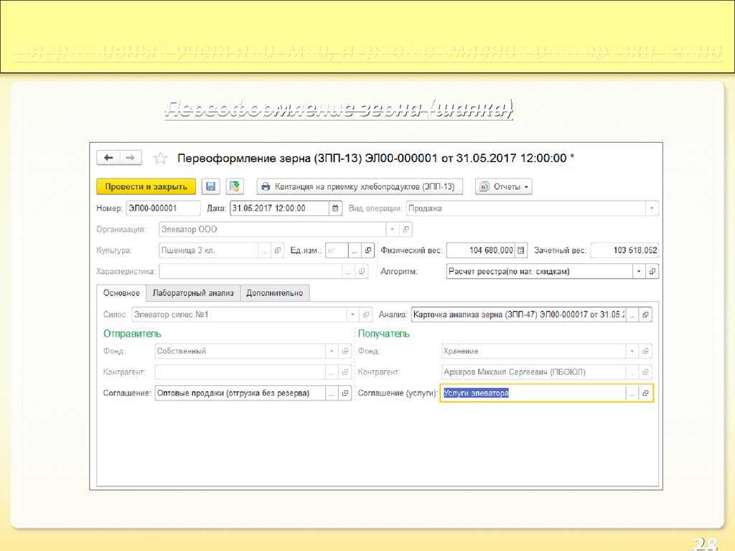This screenshot has height=551, width=735.
Task: Open the Отчеты dropdown menu
Action: pos(503,187)
